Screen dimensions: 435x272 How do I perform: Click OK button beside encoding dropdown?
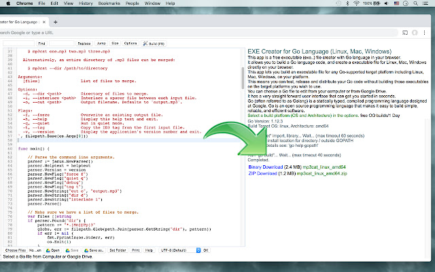coord(205,250)
